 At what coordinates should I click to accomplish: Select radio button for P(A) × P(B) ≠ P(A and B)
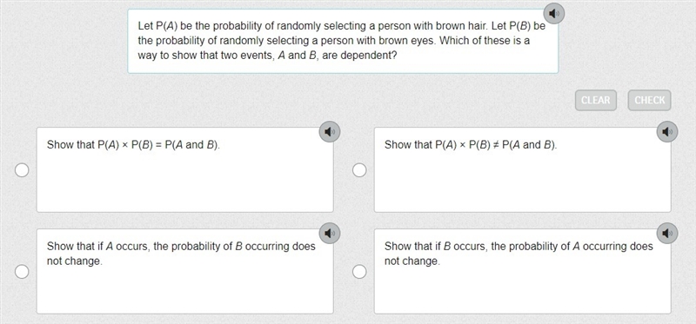(x=359, y=170)
